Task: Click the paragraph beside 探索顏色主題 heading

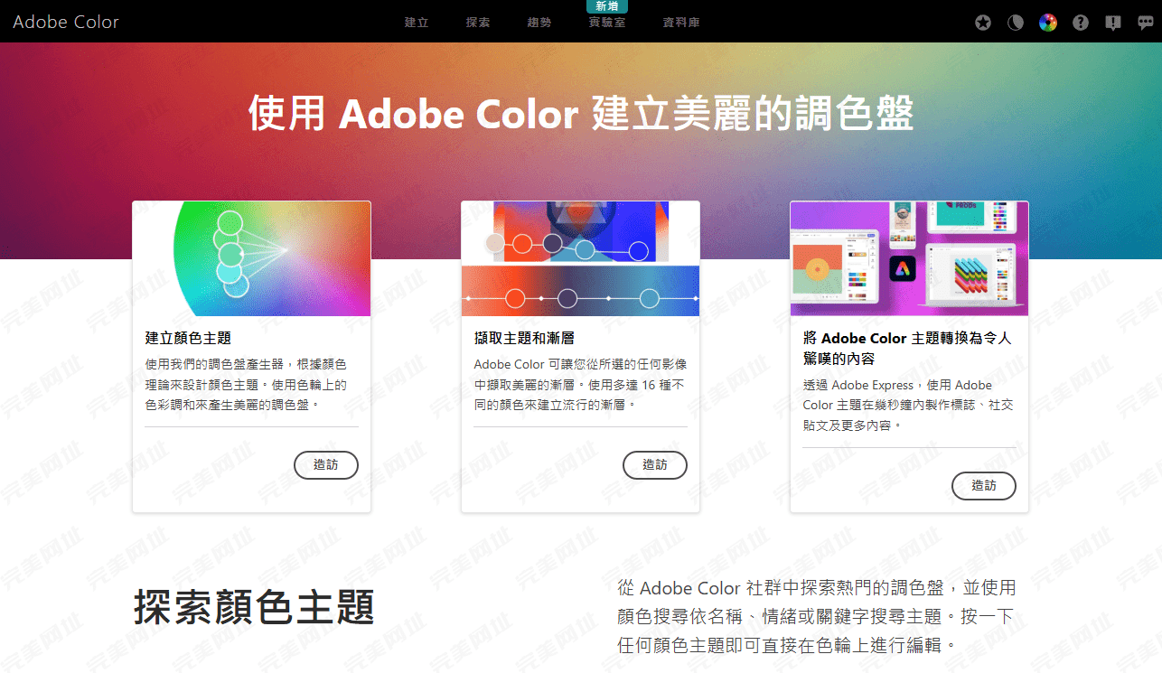Action: click(x=817, y=617)
